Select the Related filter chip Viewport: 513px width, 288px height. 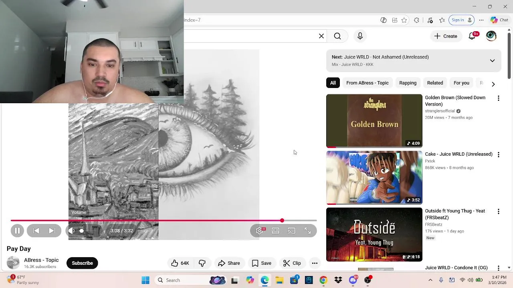(x=435, y=83)
